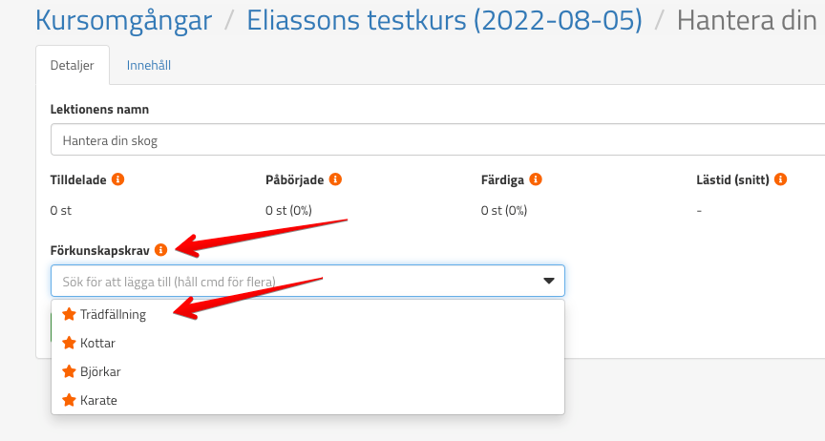Click info icon next to Påbörjade
The image size is (825, 441).
tap(335, 179)
